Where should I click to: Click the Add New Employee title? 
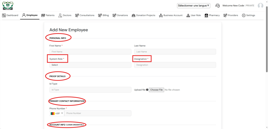coord(69,30)
